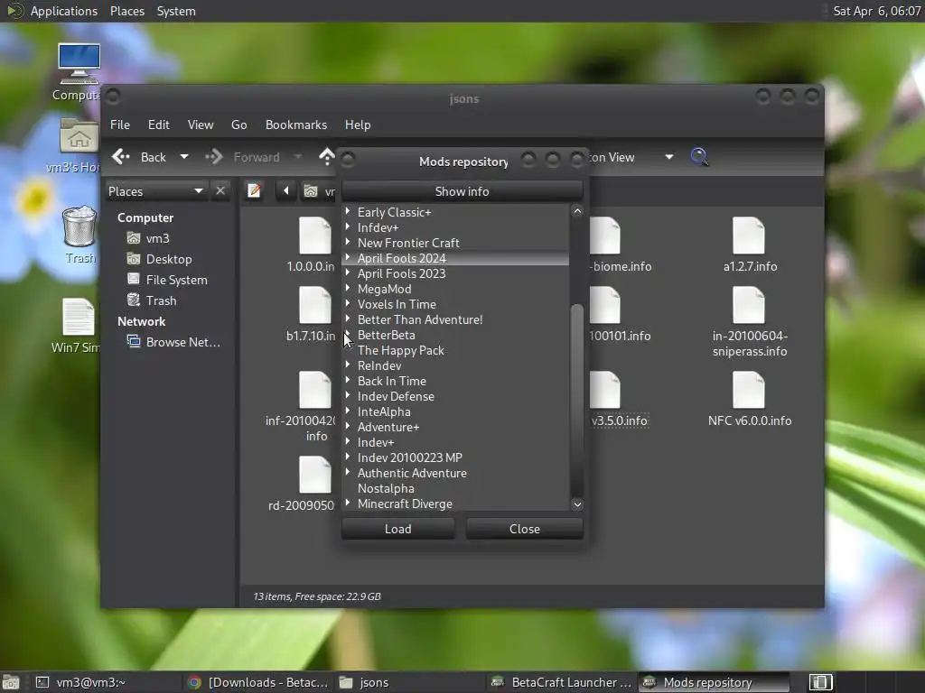Expand Better Than Adventure! entry

[348, 319]
